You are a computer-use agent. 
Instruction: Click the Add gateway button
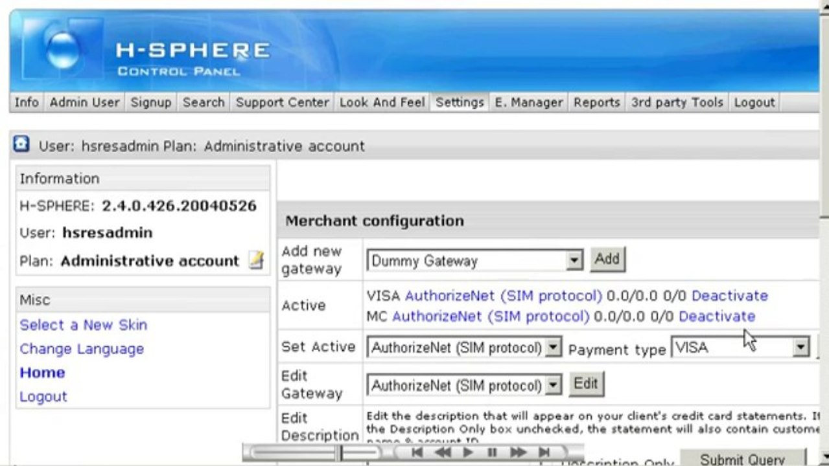coord(607,259)
